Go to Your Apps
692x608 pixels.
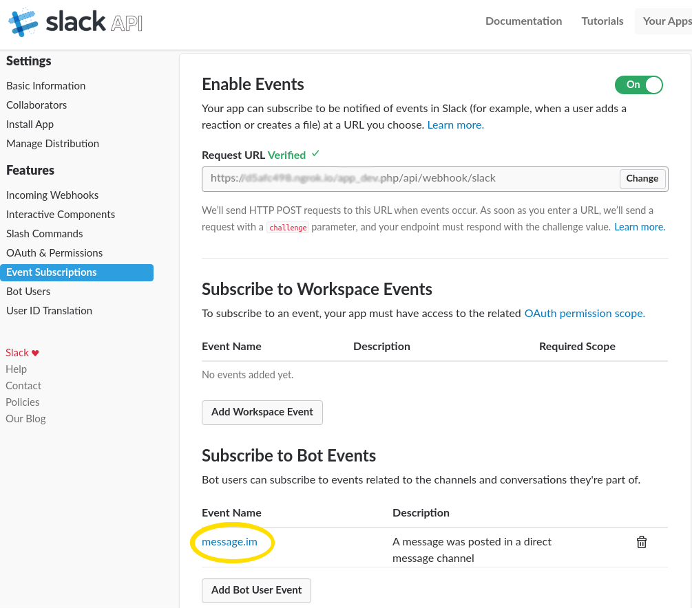pos(667,21)
